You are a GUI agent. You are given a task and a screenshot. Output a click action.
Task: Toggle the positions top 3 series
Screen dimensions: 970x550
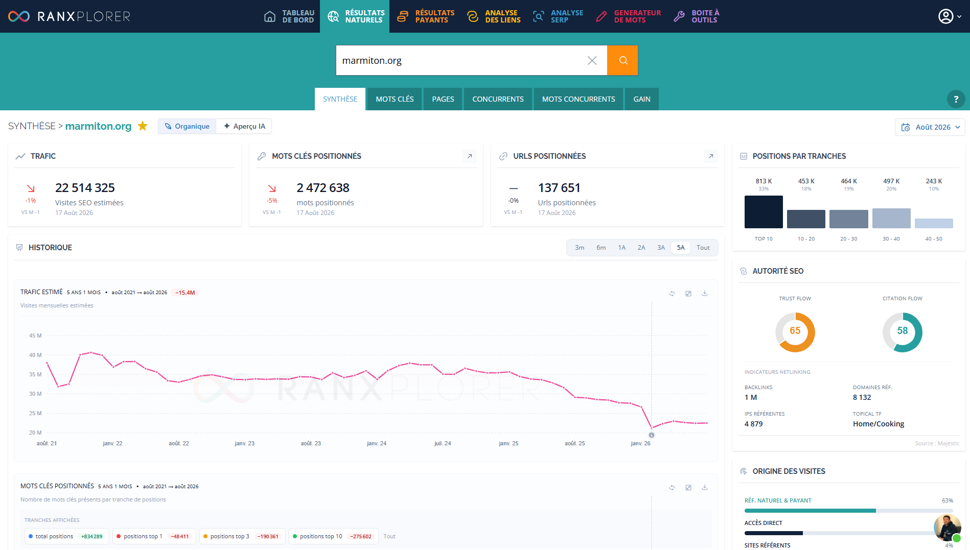tap(242, 536)
